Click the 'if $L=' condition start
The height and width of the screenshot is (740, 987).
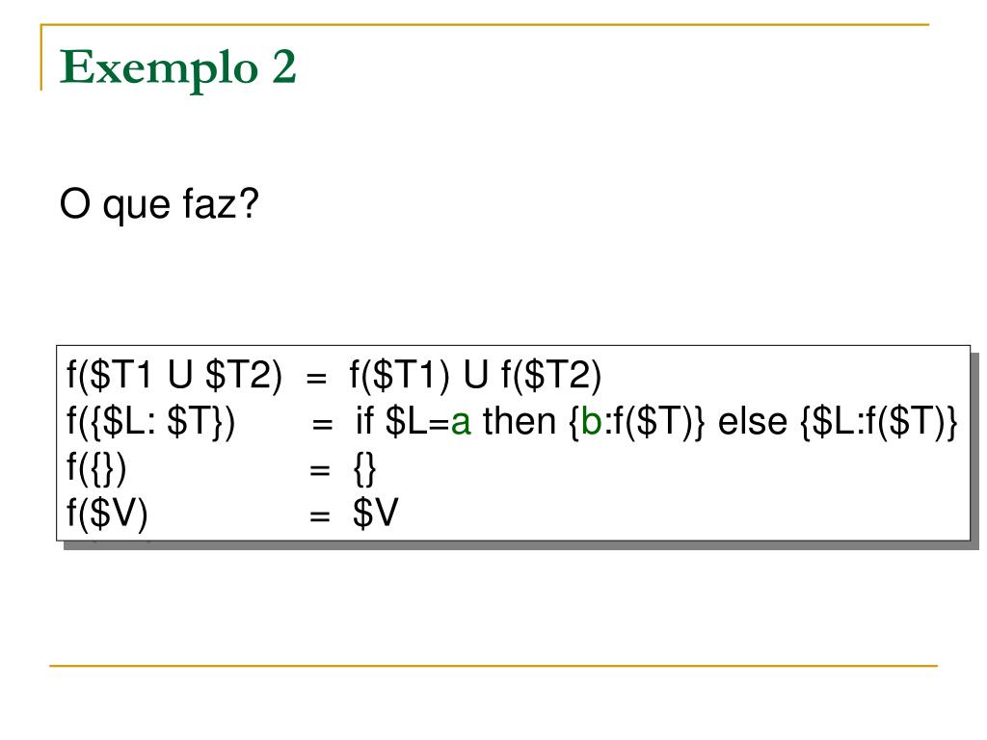click(x=402, y=421)
